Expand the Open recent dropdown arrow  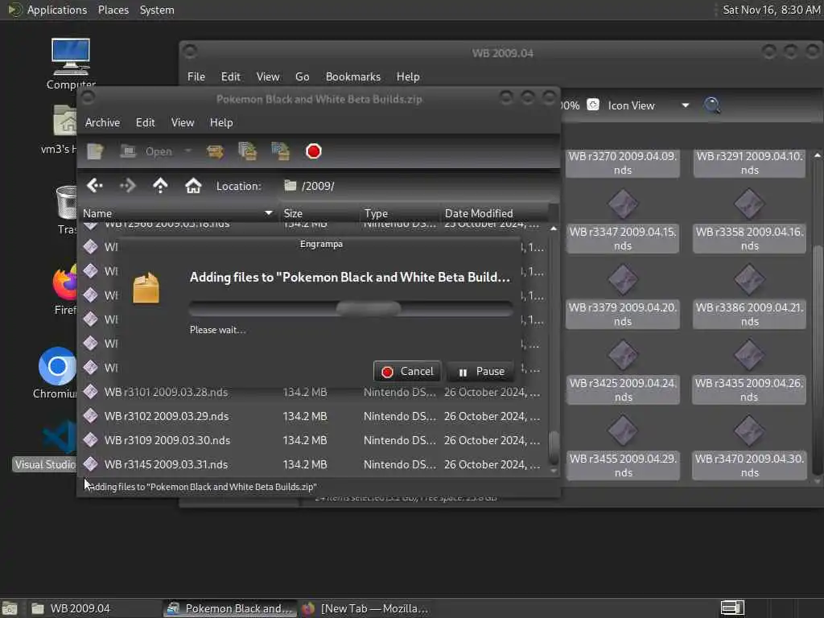(x=188, y=151)
